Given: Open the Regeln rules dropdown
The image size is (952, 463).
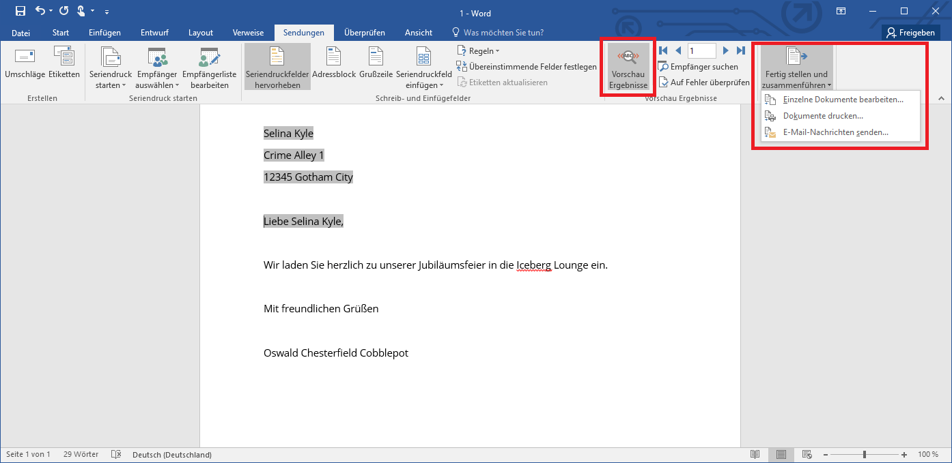Looking at the screenshot, I should [478, 51].
